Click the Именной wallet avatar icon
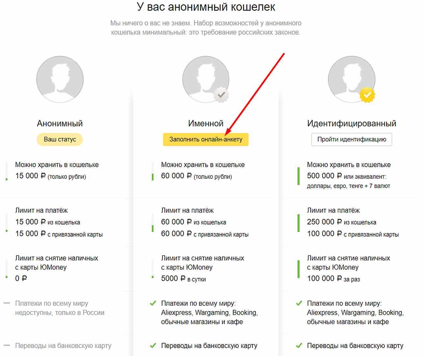This screenshot has height=356, width=423. [x=206, y=79]
